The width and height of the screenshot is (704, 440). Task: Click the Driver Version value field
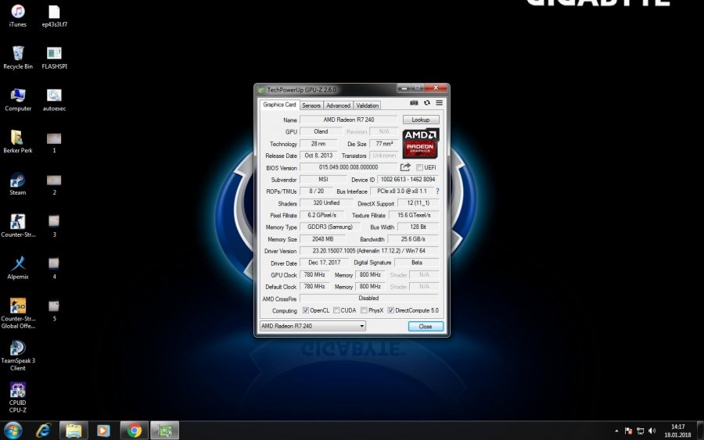click(369, 251)
